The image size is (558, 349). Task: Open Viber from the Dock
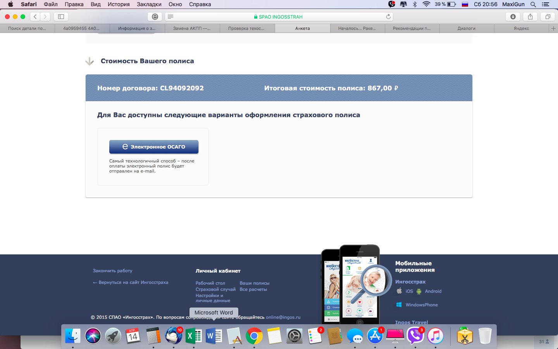(x=415, y=335)
